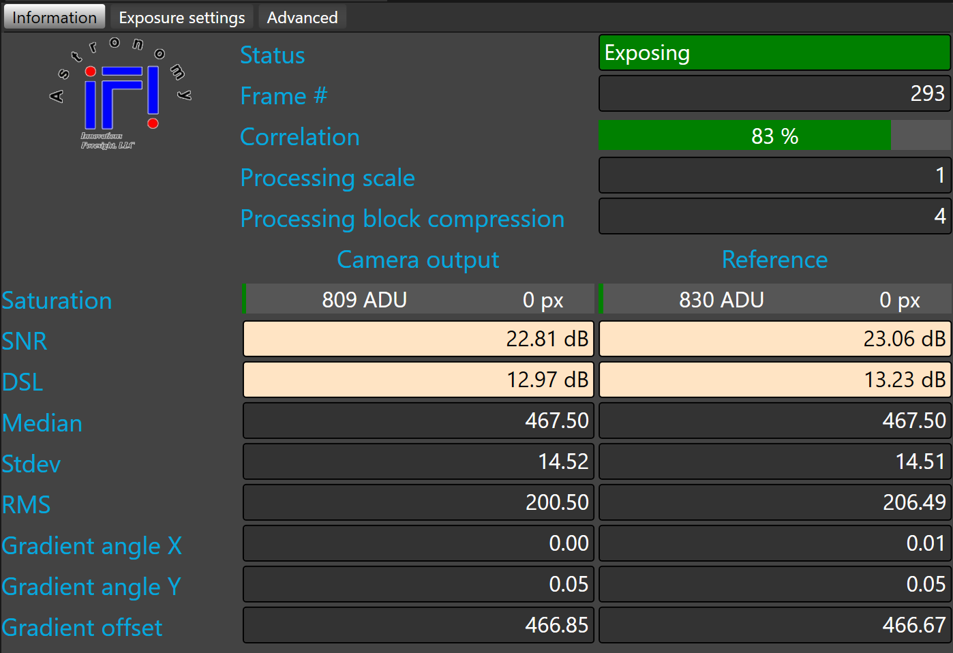Click the reference saturation 830 ADU bar
Image resolution: width=953 pixels, height=653 pixels.
point(774,299)
